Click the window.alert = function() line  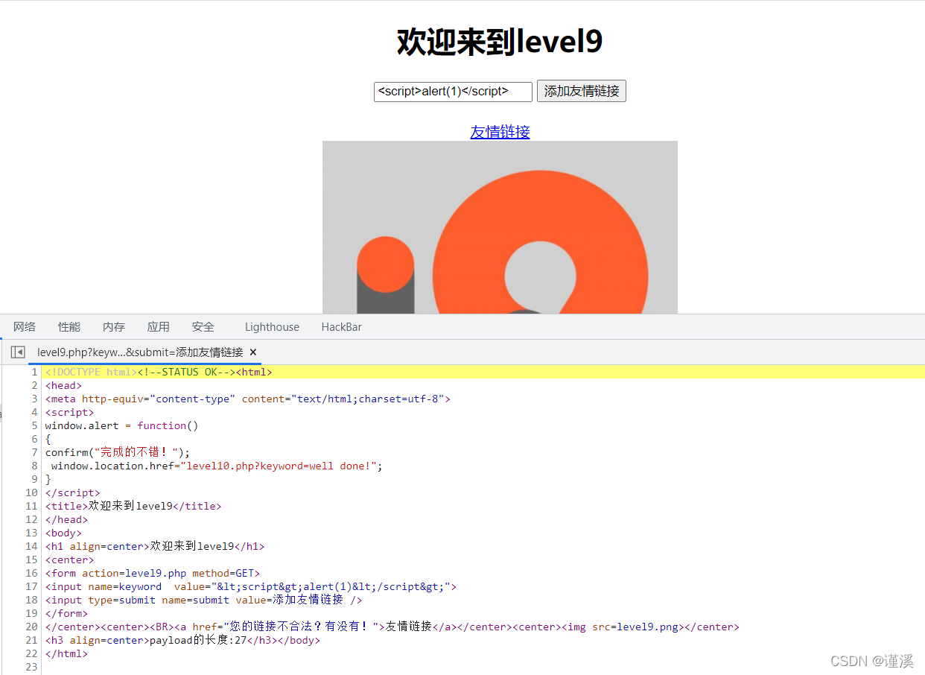click(122, 425)
